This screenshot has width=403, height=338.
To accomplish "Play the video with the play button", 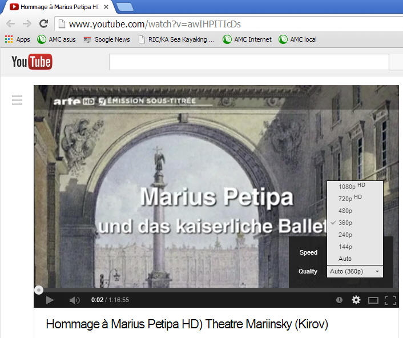I will [x=50, y=300].
